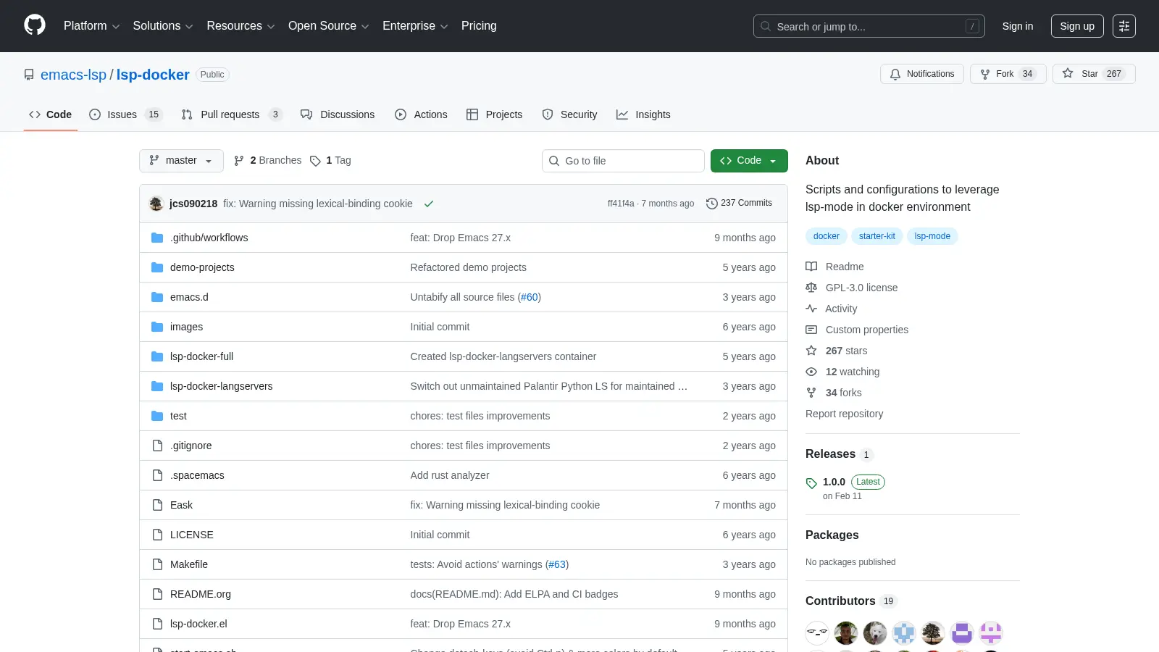This screenshot has height=652, width=1159.
Task: Click the file icon for Eask
Action: 157,505
